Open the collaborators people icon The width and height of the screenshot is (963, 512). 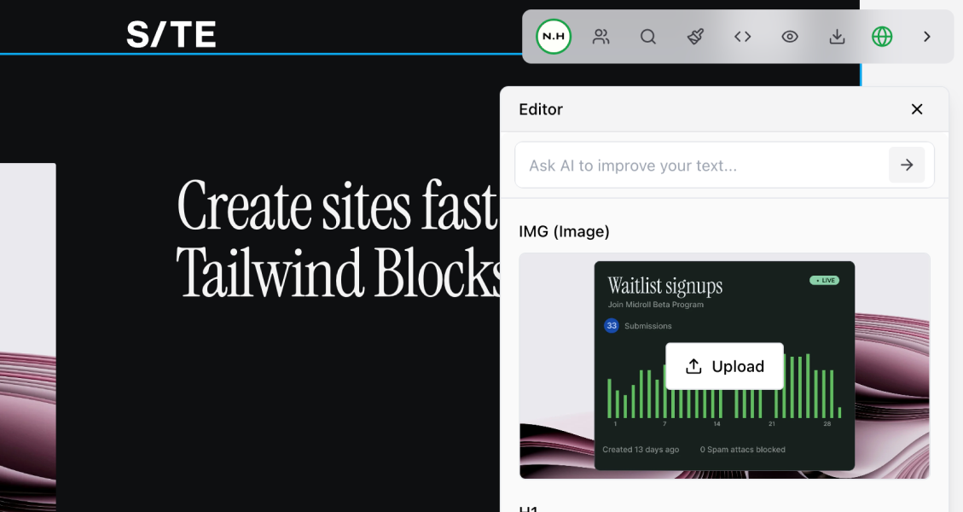pos(600,37)
